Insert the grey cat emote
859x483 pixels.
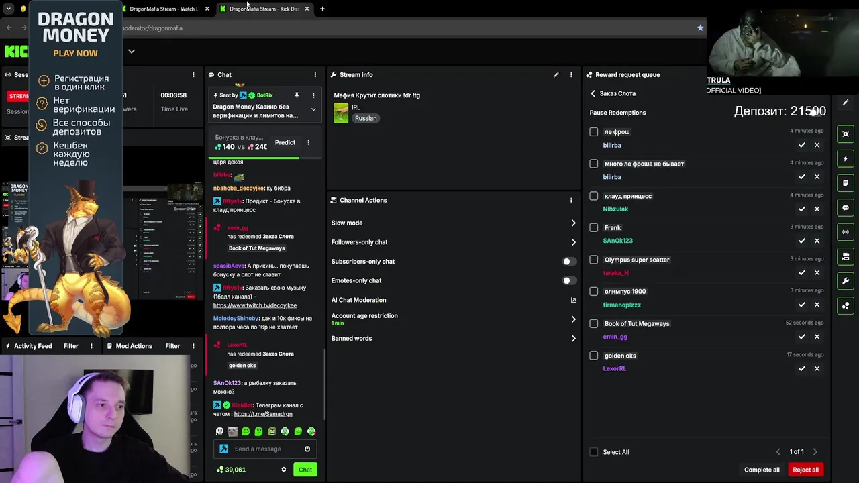coord(232,431)
